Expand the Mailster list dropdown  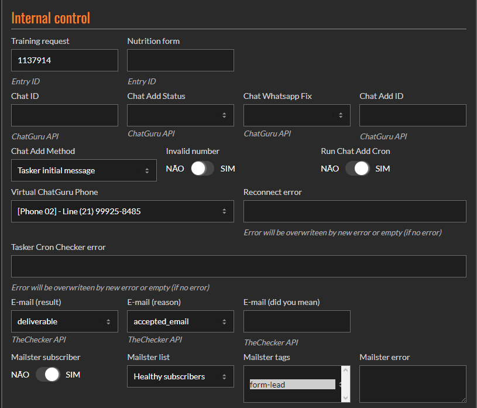pyautogui.click(x=180, y=376)
